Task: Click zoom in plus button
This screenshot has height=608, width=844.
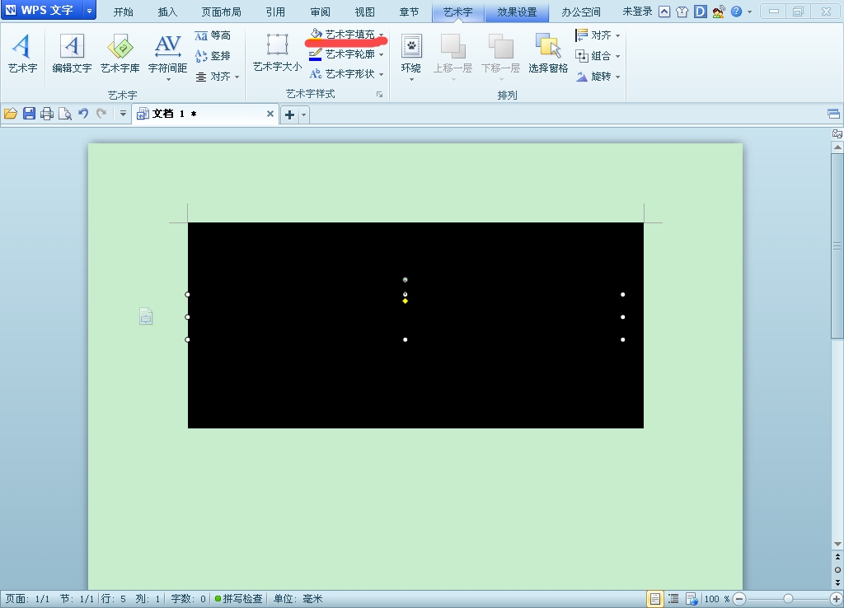Action: pos(836,599)
